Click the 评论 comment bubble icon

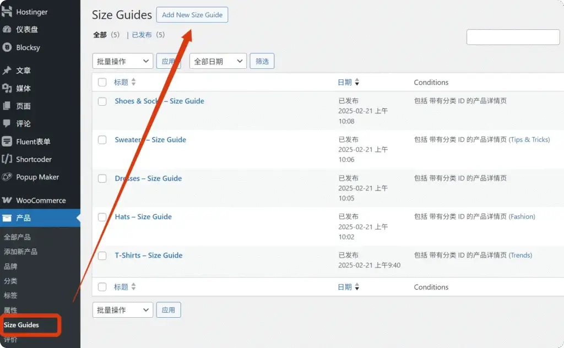click(7, 123)
